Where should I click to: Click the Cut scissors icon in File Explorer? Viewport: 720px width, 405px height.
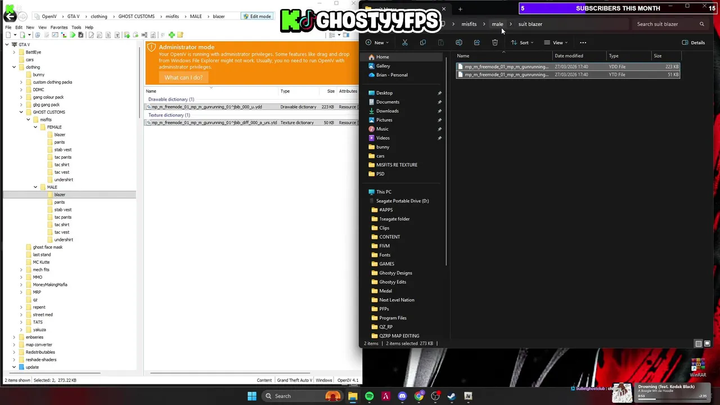pos(405,43)
